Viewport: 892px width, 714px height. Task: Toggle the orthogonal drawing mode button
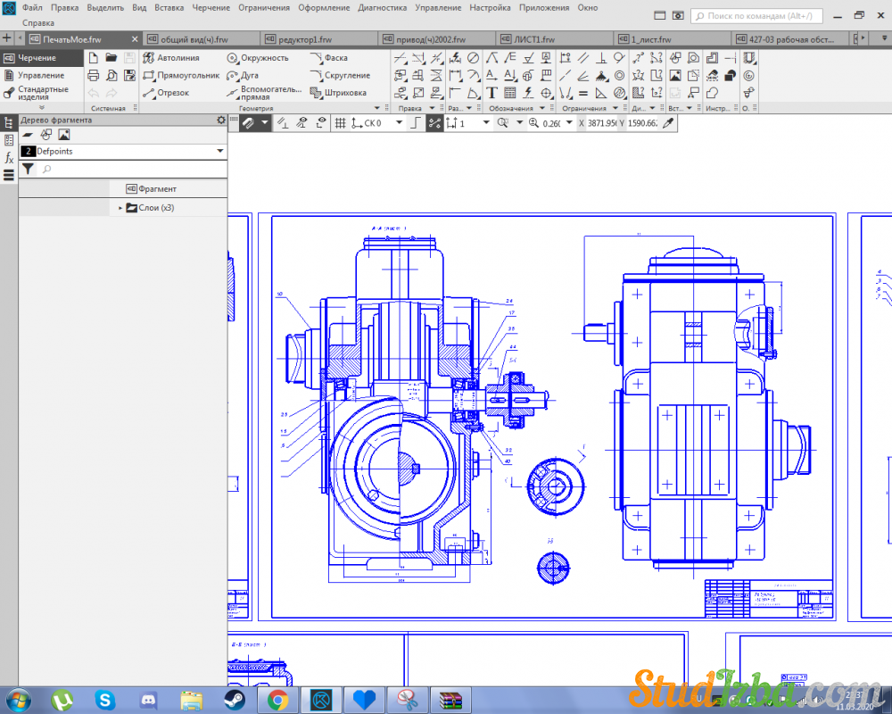click(414, 123)
